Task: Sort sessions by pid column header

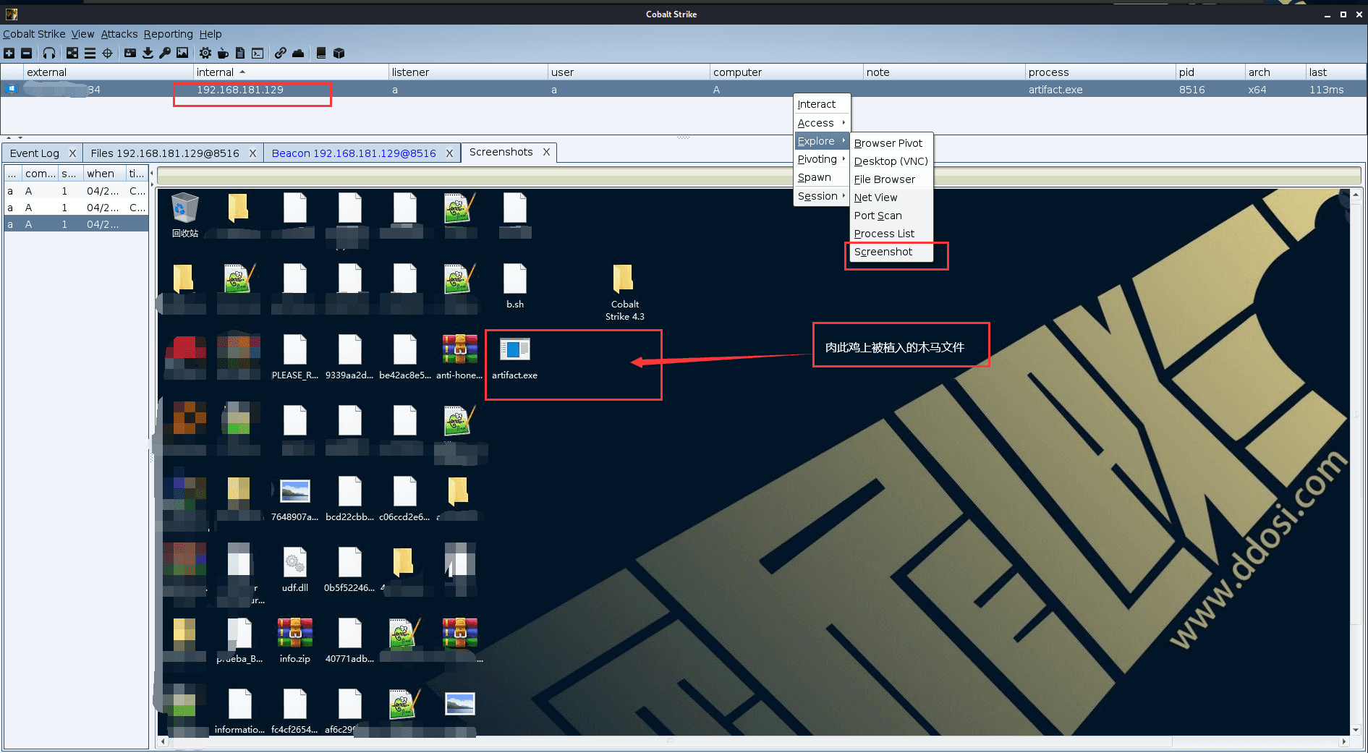Action: coord(1210,72)
